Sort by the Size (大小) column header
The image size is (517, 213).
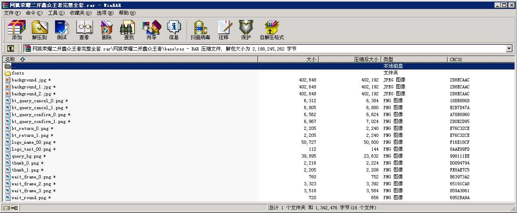click(288, 59)
